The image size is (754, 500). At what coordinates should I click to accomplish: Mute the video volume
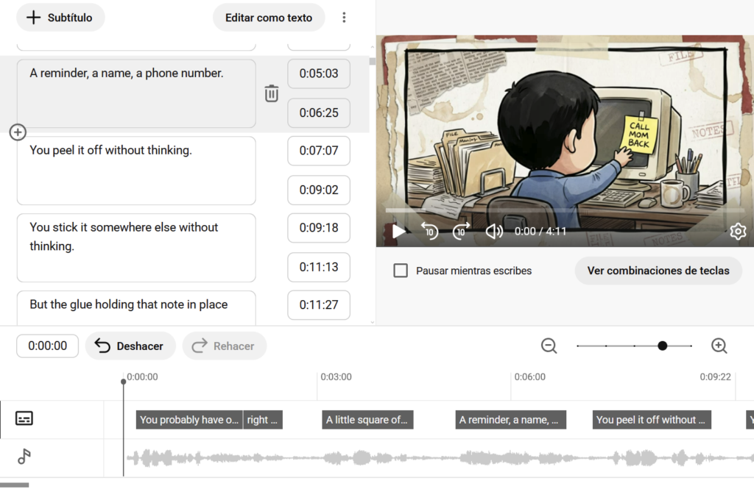click(494, 232)
